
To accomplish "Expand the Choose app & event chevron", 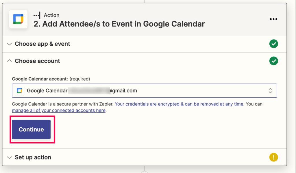I will click(x=9, y=44).
